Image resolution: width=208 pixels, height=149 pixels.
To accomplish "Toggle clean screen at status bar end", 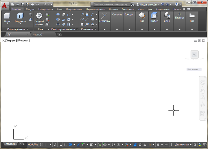I will 205,145.
